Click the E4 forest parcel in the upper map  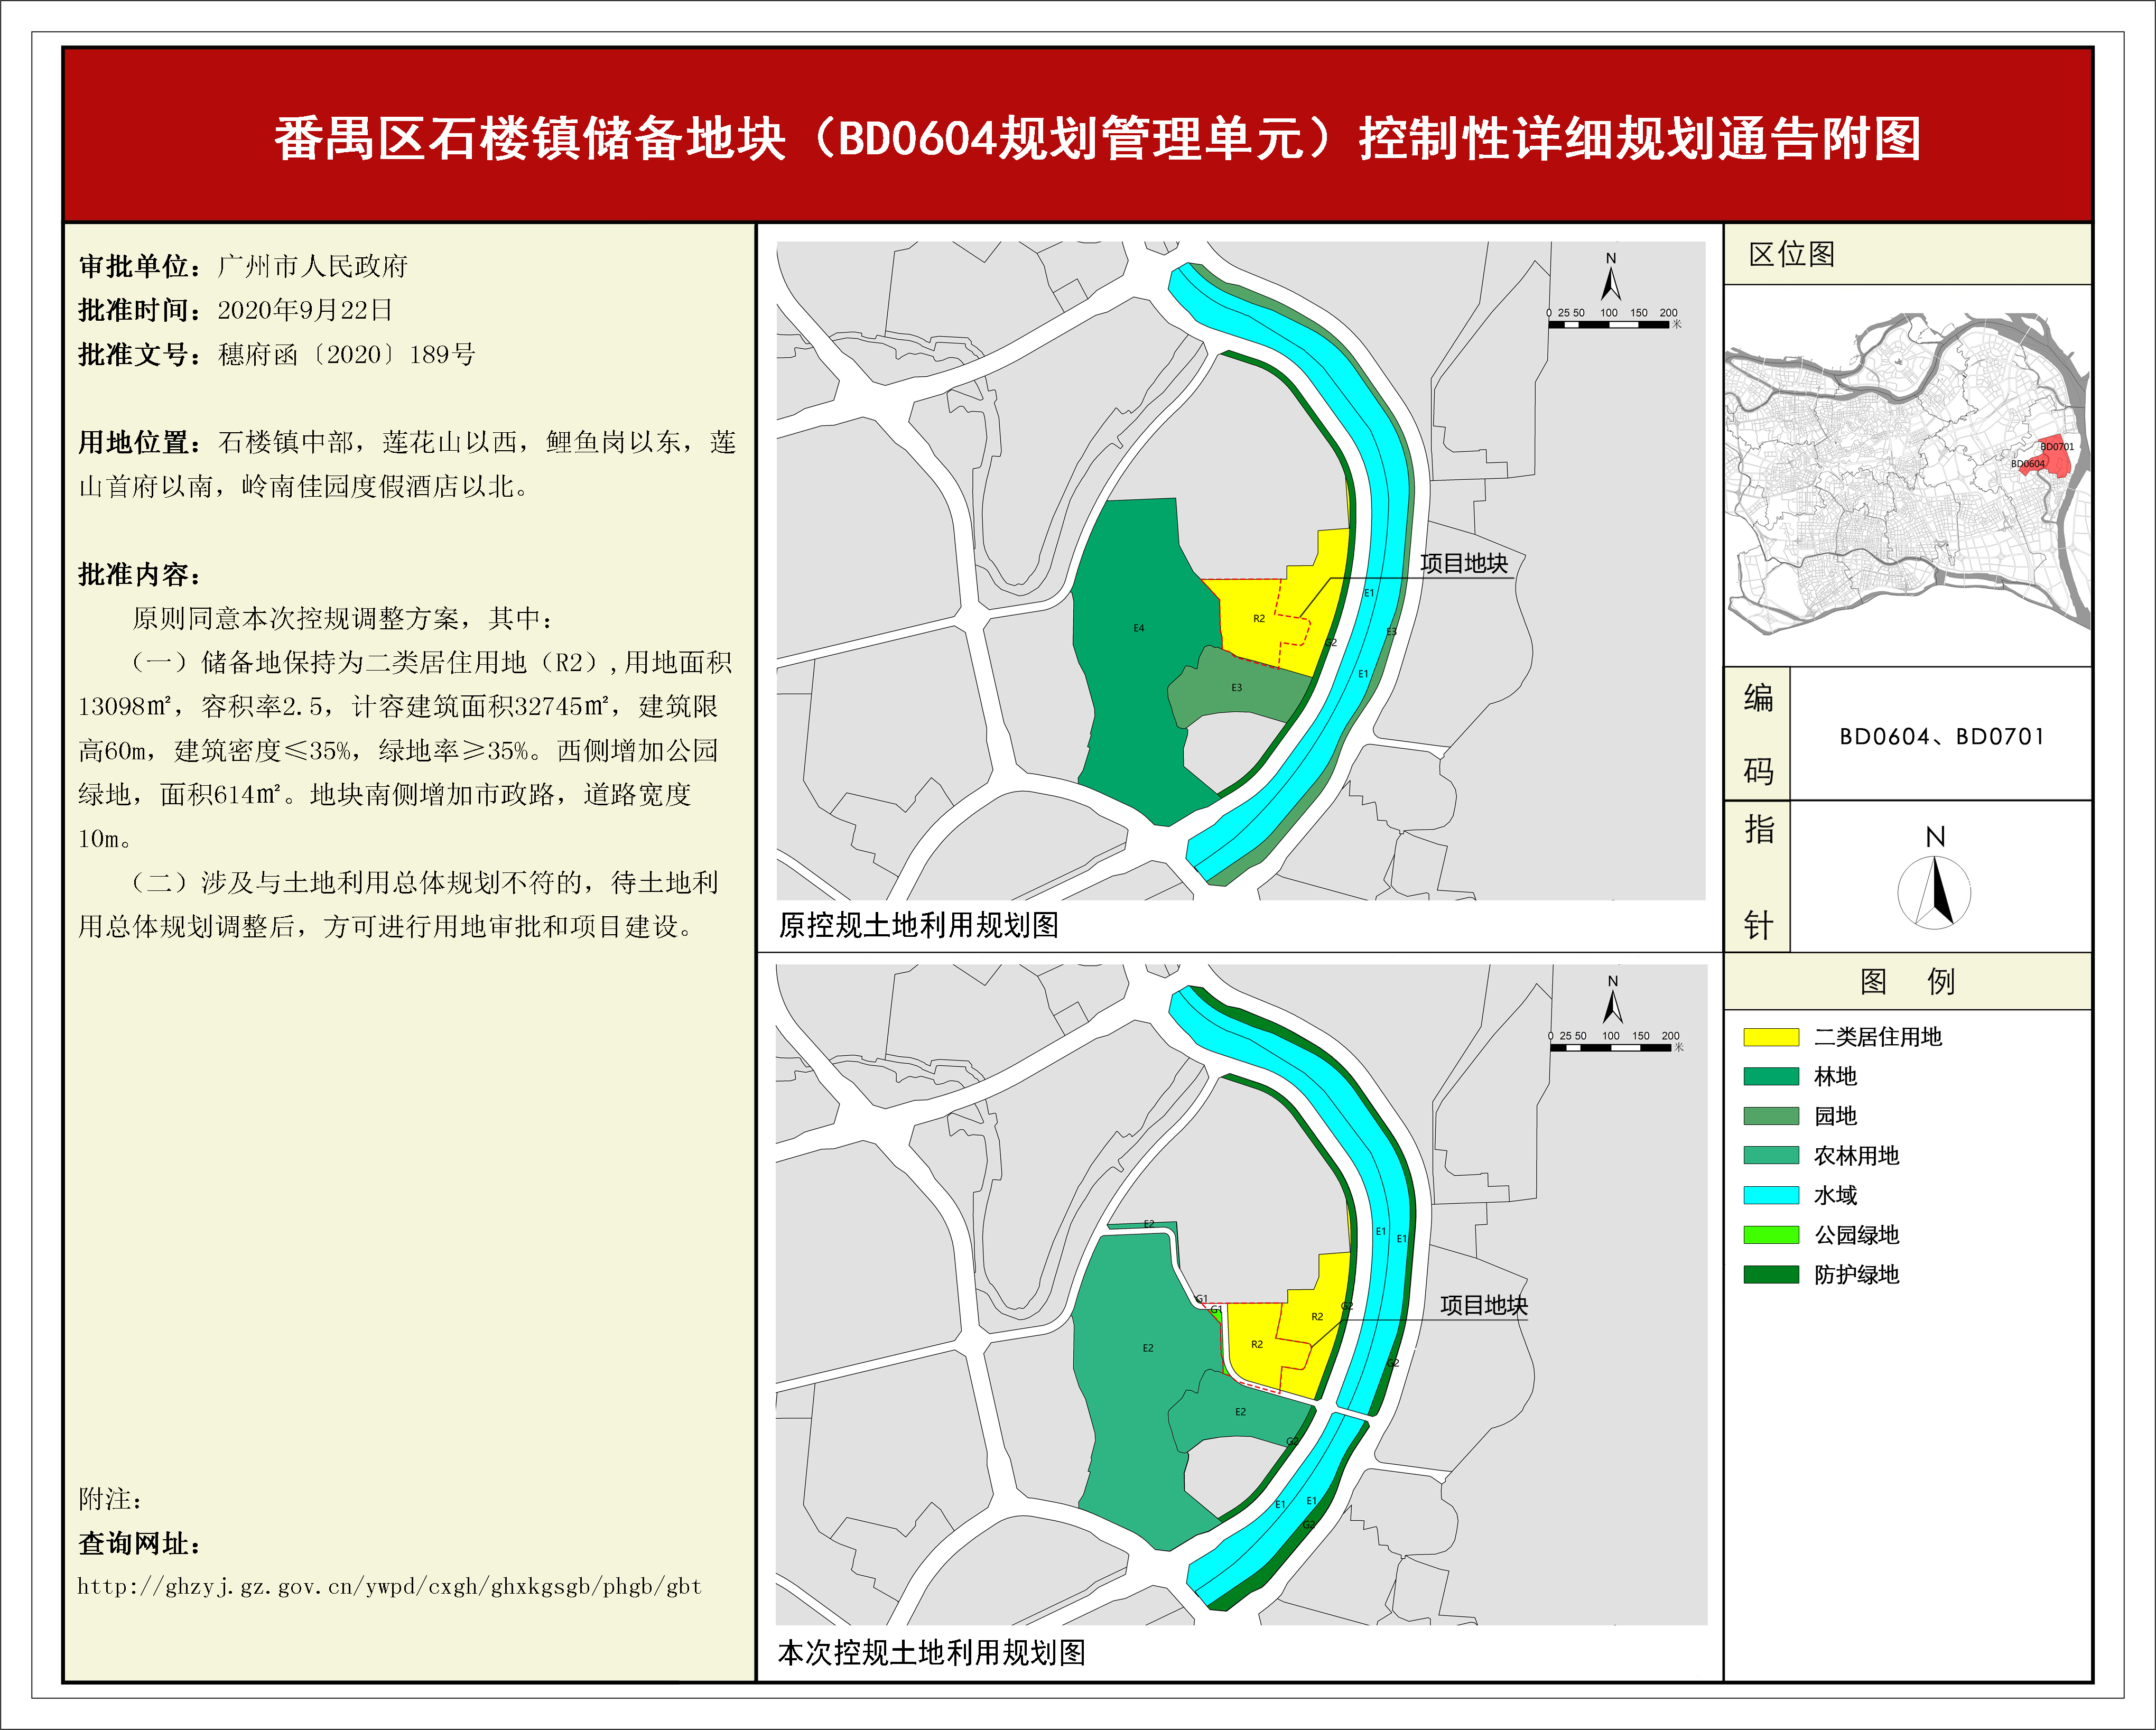(x=1139, y=628)
